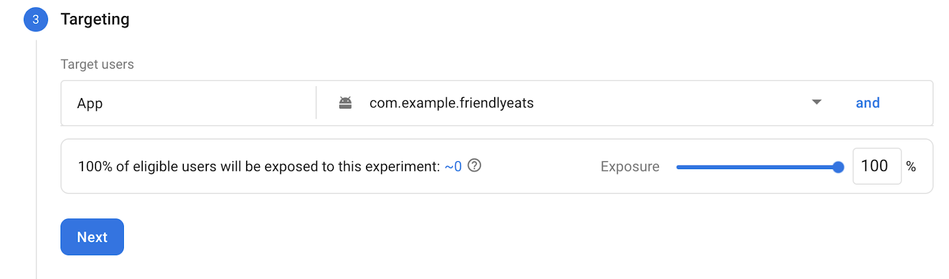The height and width of the screenshot is (279, 949).
Task: Expand the app selection dropdown arrow
Action: click(x=817, y=102)
